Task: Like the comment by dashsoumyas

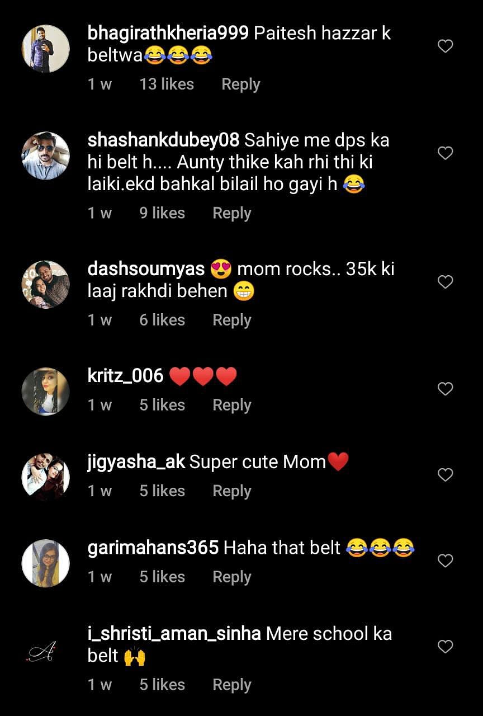Action: point(445,282)
